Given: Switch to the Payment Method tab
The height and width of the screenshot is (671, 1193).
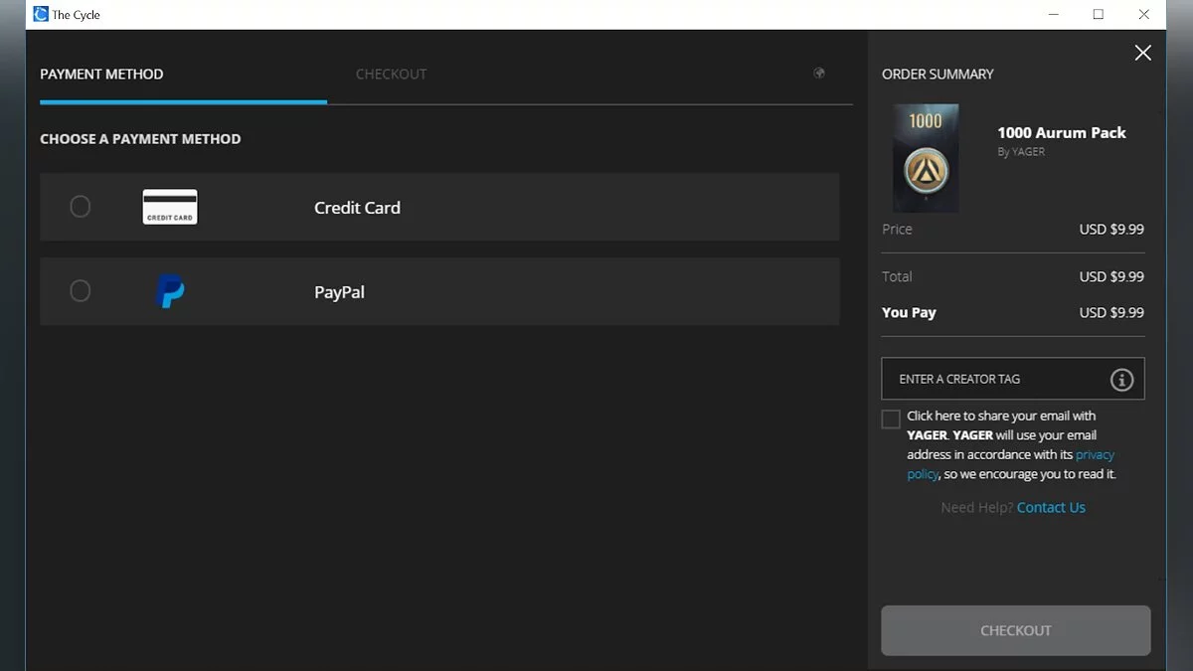Looking at the screenshot, I should click(x=101, y=75).
